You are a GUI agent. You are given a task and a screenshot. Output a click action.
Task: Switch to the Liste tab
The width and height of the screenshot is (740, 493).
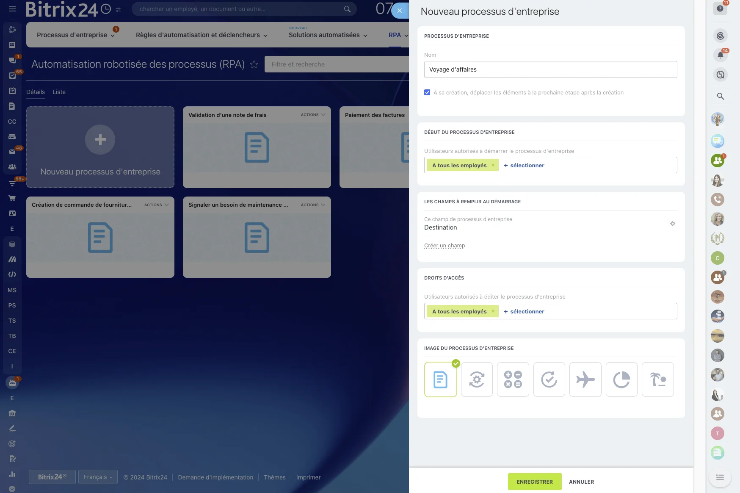click(x=59, y=92)
